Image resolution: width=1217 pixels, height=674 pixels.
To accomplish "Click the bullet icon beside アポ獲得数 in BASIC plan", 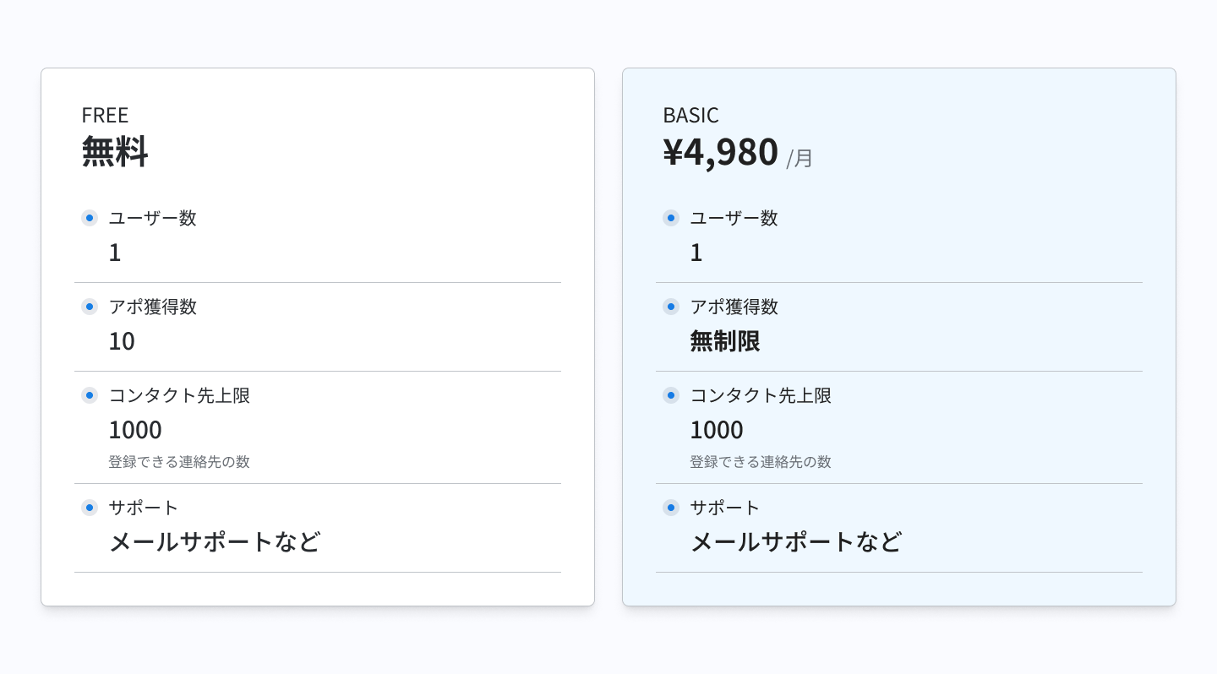I will (x=671, y=307).
